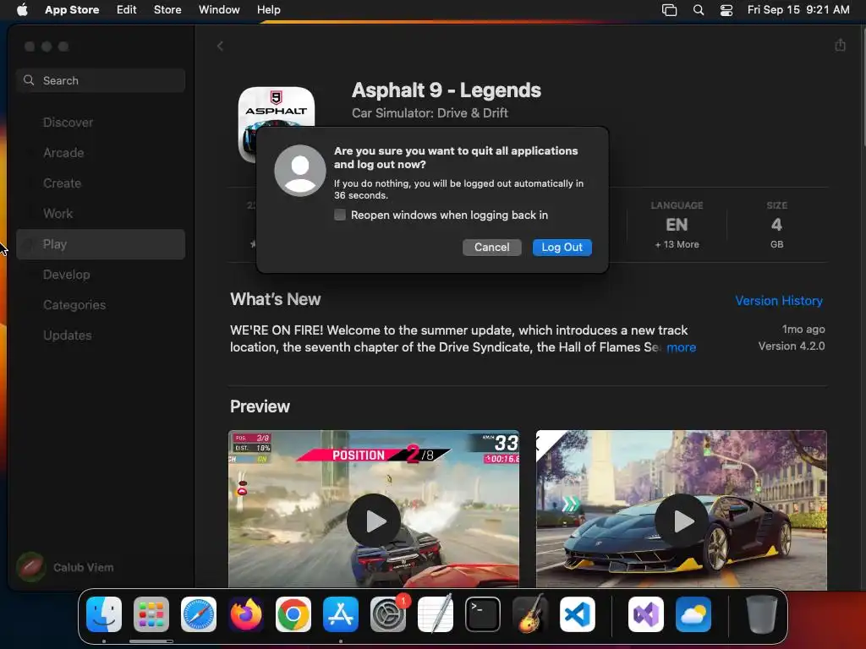Enable Reopen windows when logging back in
The width and height of the screenshot is (866, 649).
pos(340,215)
